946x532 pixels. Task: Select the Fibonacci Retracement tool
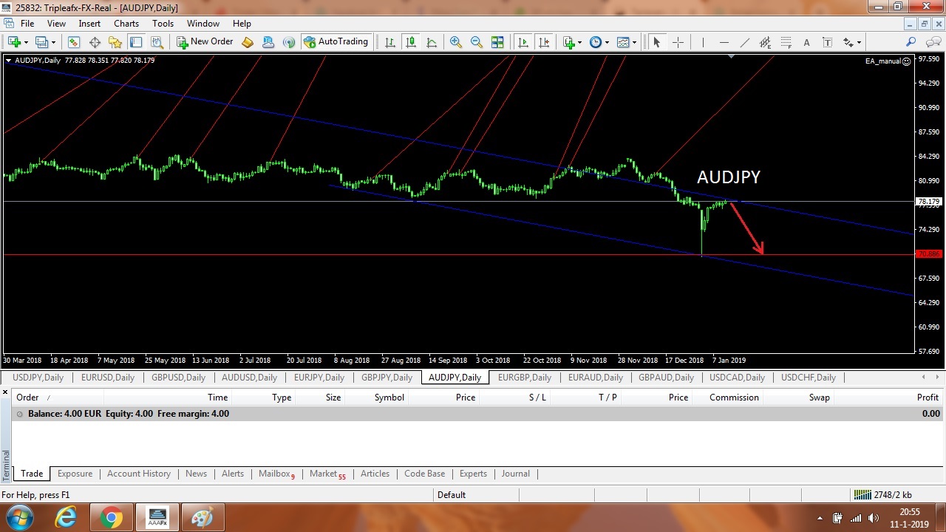point(786,42)
